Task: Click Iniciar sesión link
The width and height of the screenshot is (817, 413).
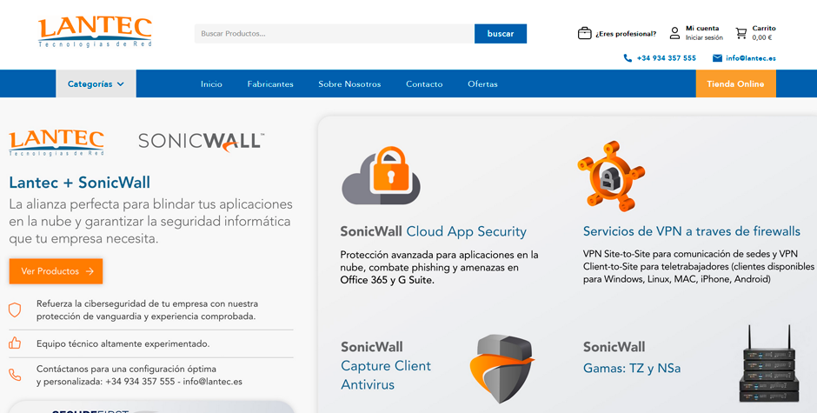Action: coord(704,37)
